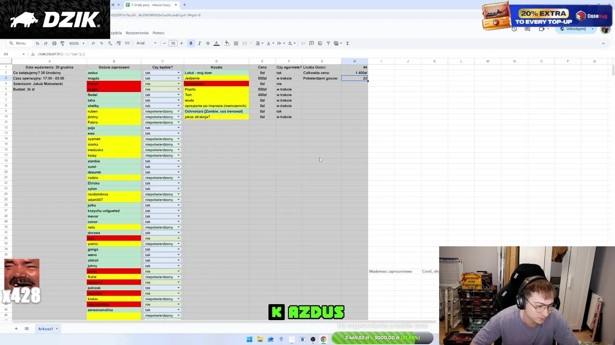Open the Rozszerzenia menu
The width and height of the screenshot is (615, 345).
click(137, 33)
